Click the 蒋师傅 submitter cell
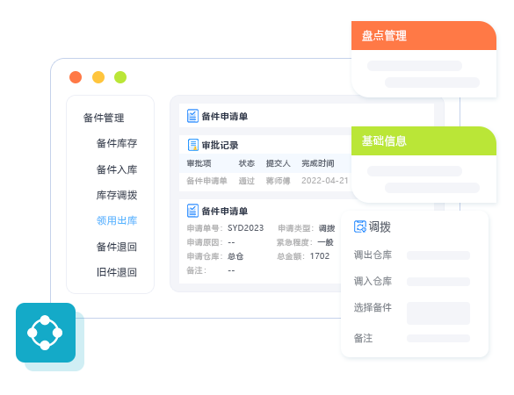Screen dimensions: 514x395 click(278, 181)
